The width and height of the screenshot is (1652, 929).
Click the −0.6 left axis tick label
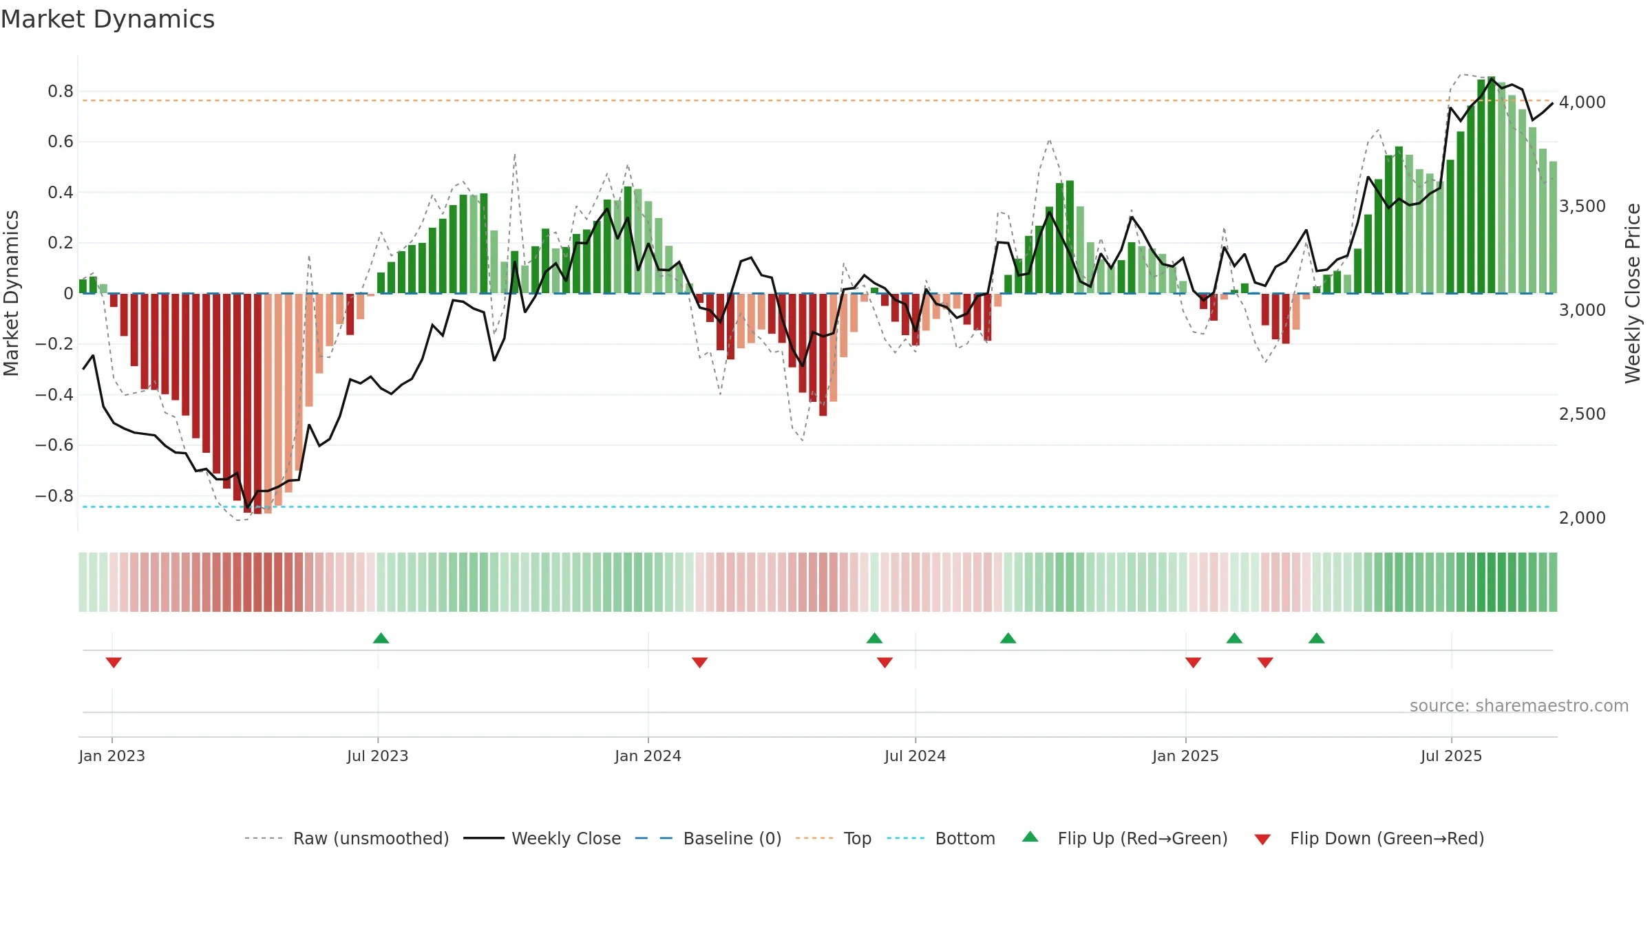tap(54, 445)
